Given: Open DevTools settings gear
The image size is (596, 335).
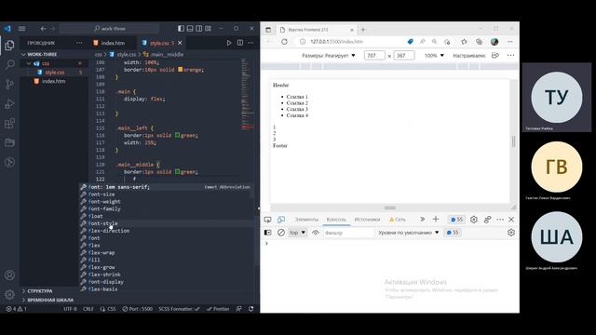Looking at the screenshot, I should (474, 220).
